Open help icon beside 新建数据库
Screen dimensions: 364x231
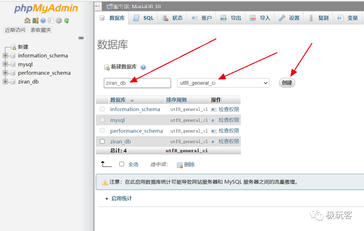(x=143, y=67)
